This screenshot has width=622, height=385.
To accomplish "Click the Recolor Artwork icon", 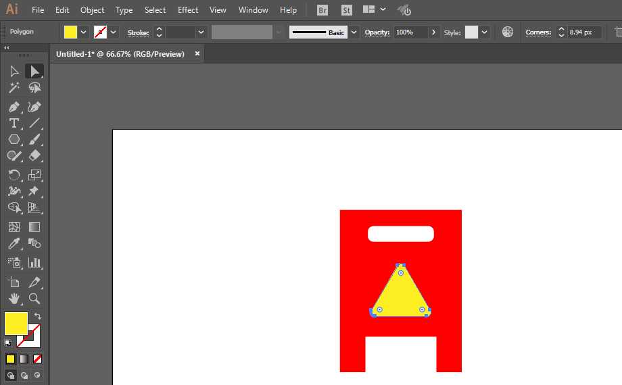I will coord(508,32).
